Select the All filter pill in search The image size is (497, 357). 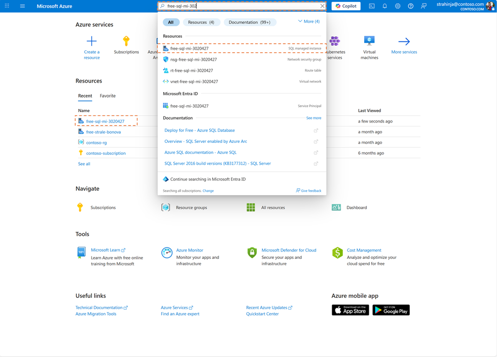[171, 22]
